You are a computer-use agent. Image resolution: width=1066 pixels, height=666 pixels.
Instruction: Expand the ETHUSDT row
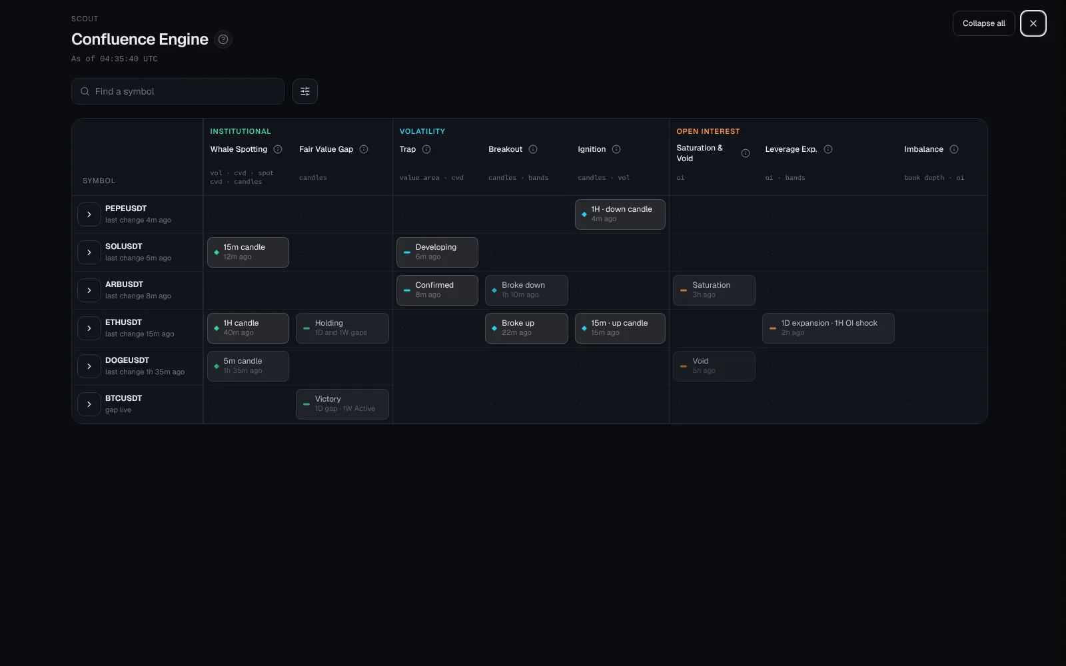(x=89, y=328)
